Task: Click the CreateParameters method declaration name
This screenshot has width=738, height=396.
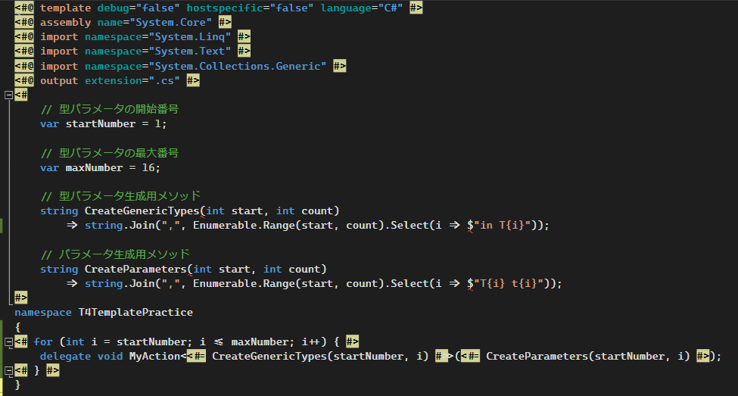Action: point(135,270)
